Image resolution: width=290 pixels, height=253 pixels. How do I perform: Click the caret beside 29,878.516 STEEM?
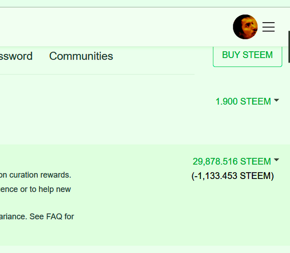point(276,160)
